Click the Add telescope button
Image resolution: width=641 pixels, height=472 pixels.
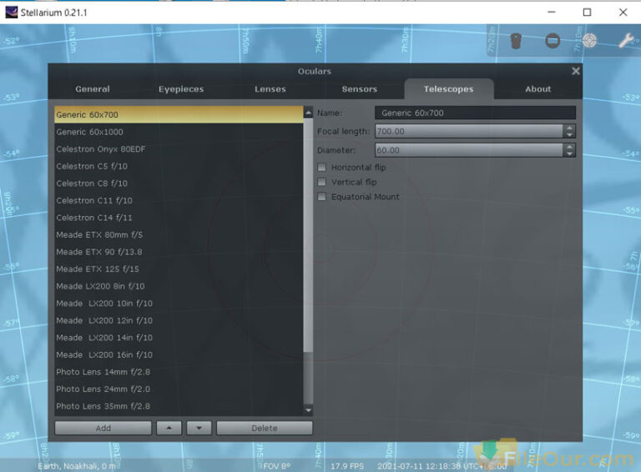tap(103, 428)
